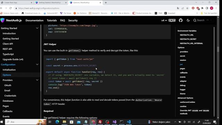Open the system tray volume icon
Viewport: 222px width, 125px height.
189,122
